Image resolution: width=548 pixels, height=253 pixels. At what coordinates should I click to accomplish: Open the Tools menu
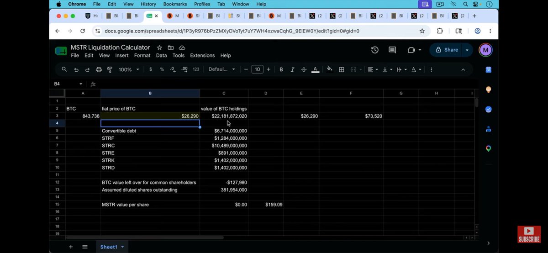pyautogui.click(x=179, y=55)
